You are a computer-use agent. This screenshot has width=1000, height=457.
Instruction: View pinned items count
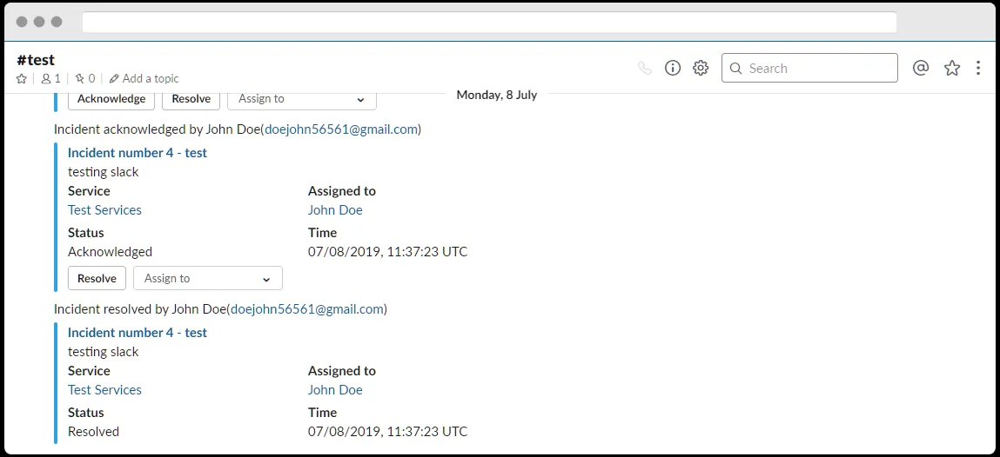[x=84, y=79]
